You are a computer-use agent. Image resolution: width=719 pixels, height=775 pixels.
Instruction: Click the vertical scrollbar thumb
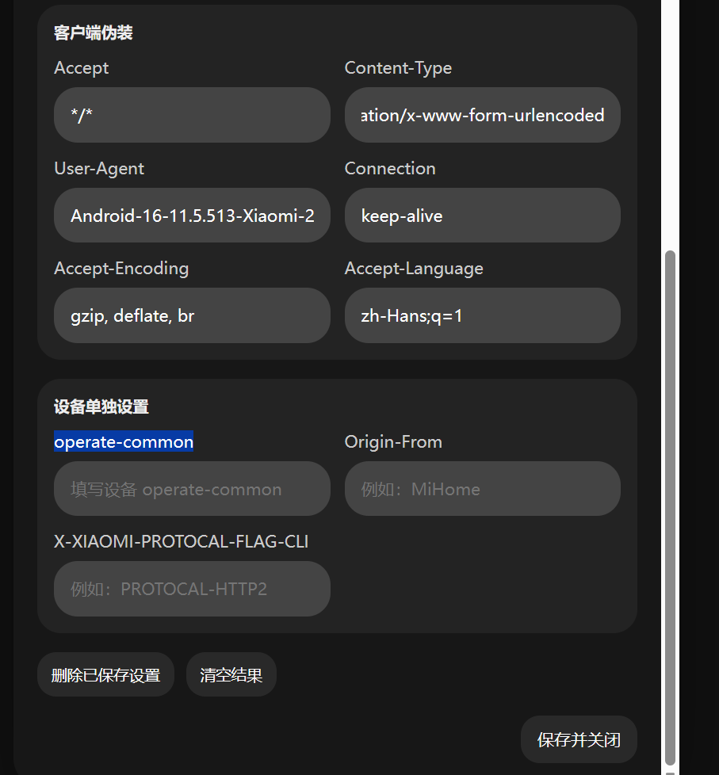670,508
